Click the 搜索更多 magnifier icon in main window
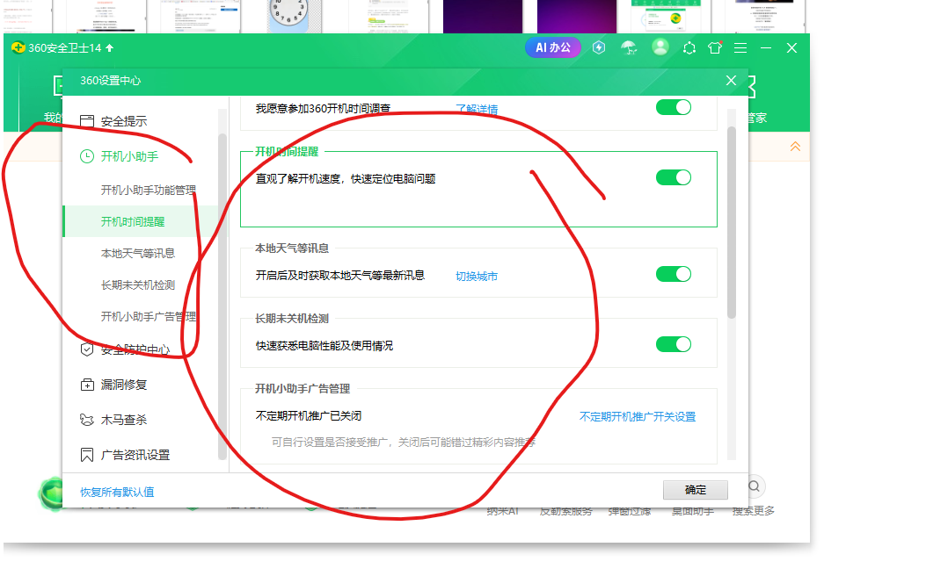948x576 pixels. tap(754, 486)
